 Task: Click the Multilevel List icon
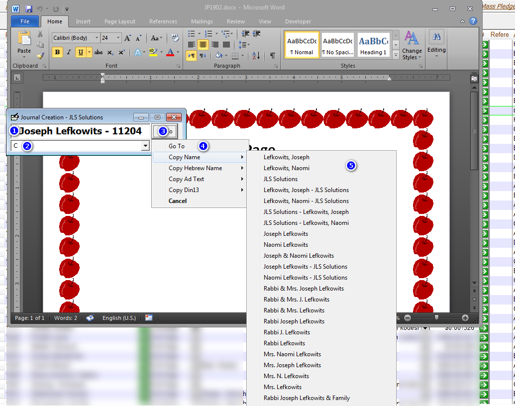225,33
